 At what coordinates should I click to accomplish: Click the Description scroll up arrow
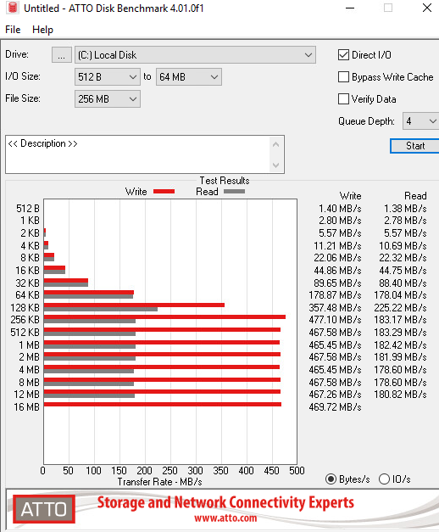pos(276,145)
